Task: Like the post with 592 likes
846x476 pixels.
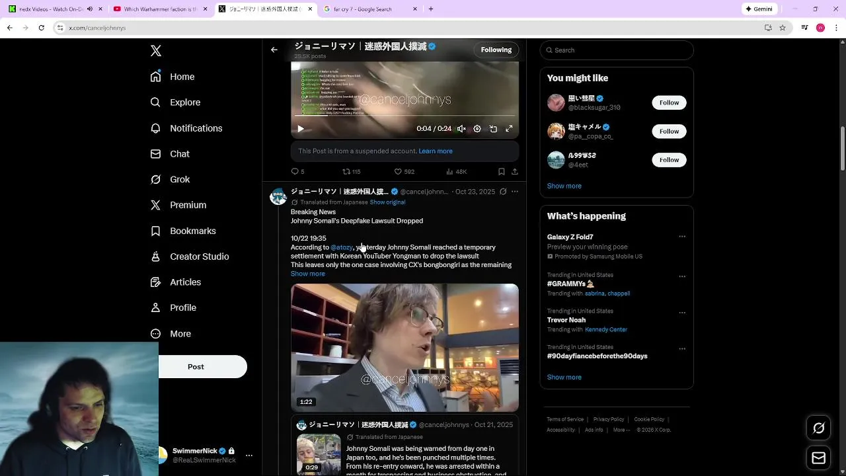Action: (x=404, y=172)
